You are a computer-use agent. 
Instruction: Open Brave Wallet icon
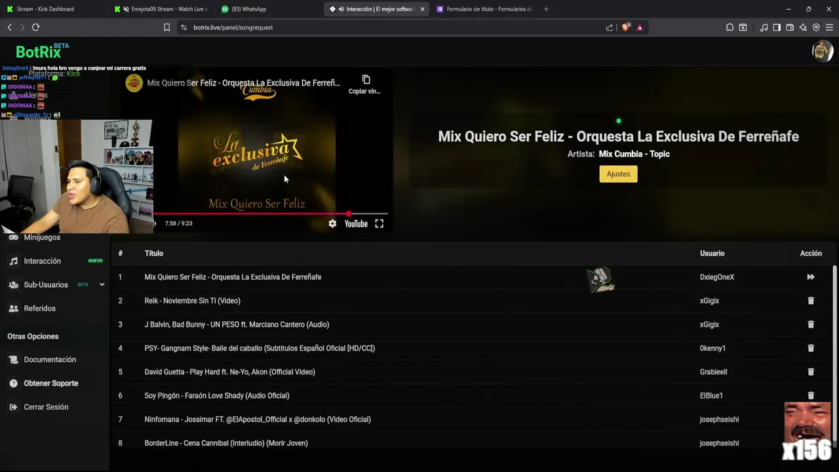[x=790, y=28]
